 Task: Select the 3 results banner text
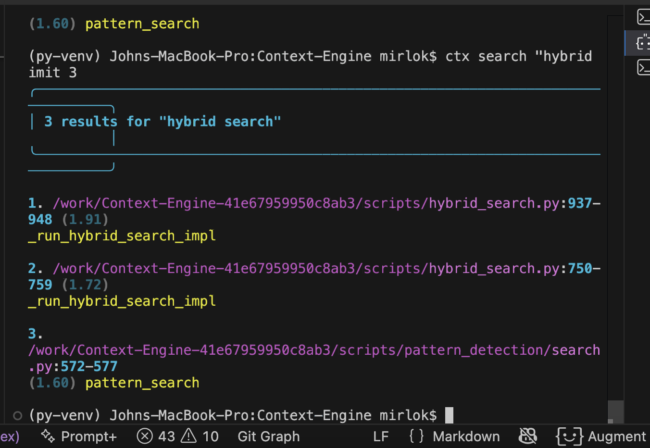click(163, 121)
